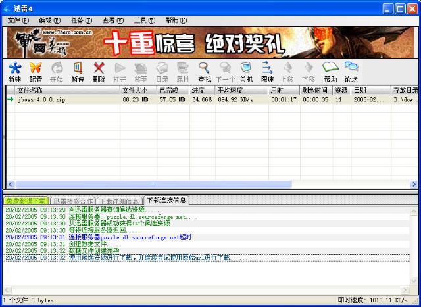Open the 文件(F) menu

18,20
